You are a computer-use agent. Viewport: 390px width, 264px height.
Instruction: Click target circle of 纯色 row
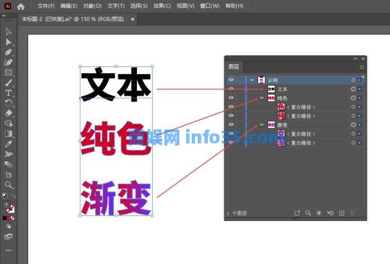coord(353,98)
